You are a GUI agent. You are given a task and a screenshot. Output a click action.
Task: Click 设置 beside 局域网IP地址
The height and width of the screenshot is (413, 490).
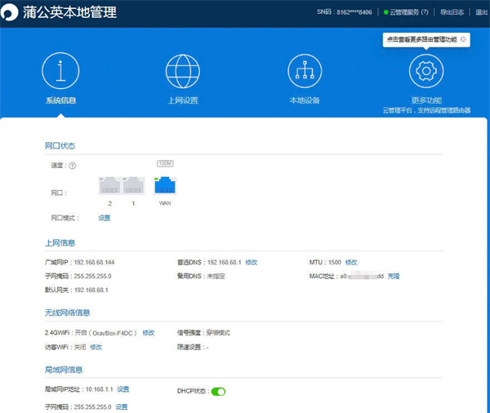click(x=122, y=389)
